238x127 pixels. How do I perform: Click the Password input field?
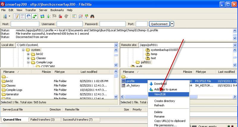112,24
